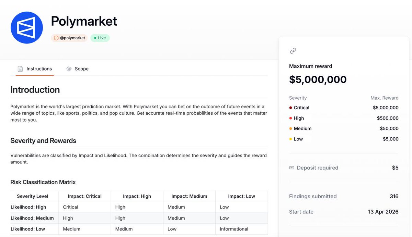Screen dimensions: 412x237
Task: Click the Impact: Low column header
Action: 242,196
